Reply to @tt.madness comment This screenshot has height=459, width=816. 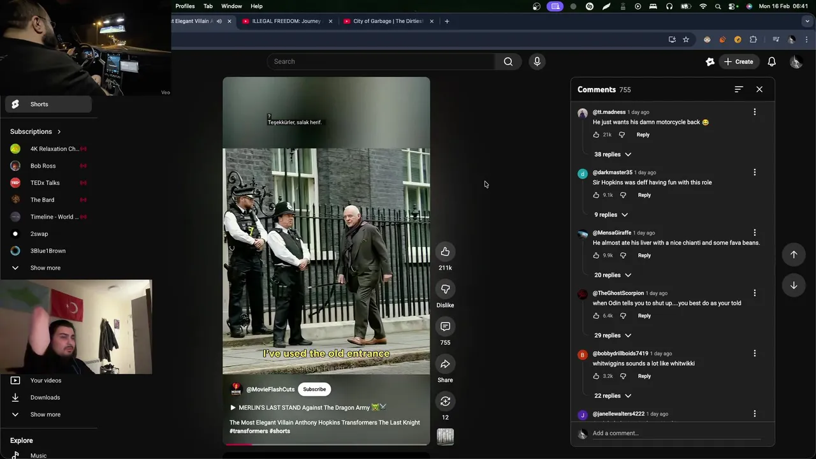(643, 135)
